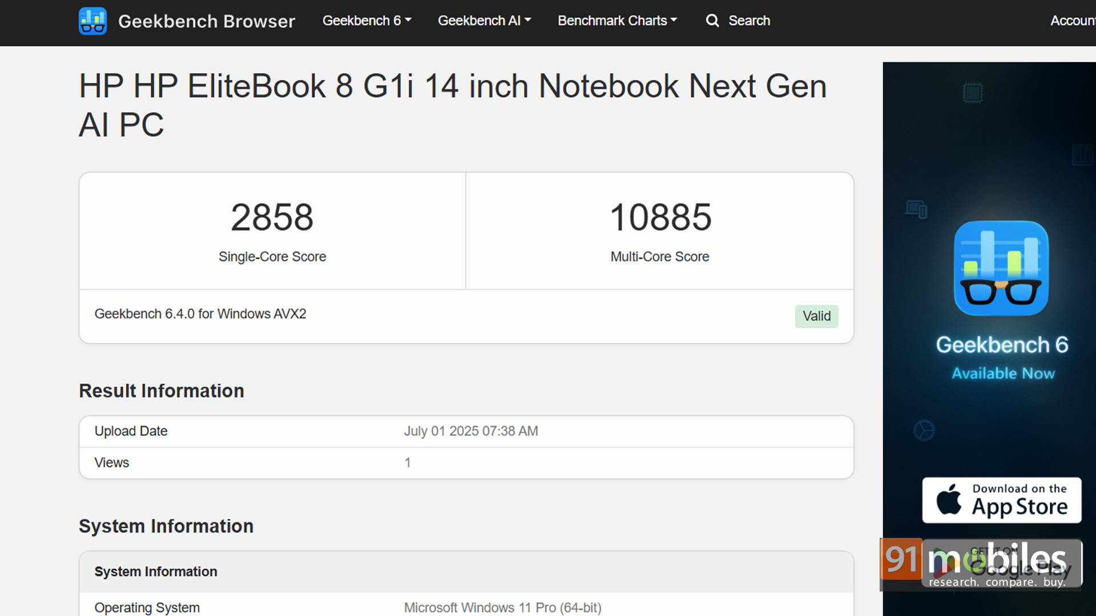The image size is (1096, 616).
Task: Click the HP EliteBook 8 G1i page title
Action: click(453, 106)
